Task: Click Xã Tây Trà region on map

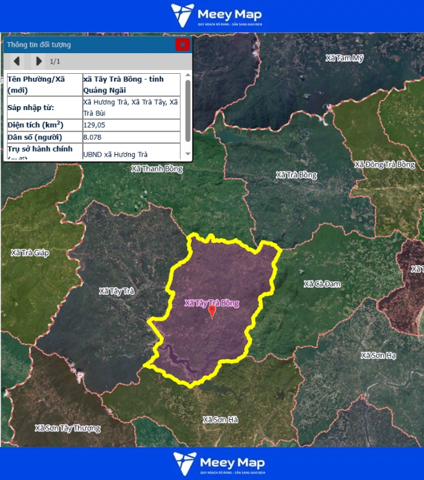Action: coord(117,291)
